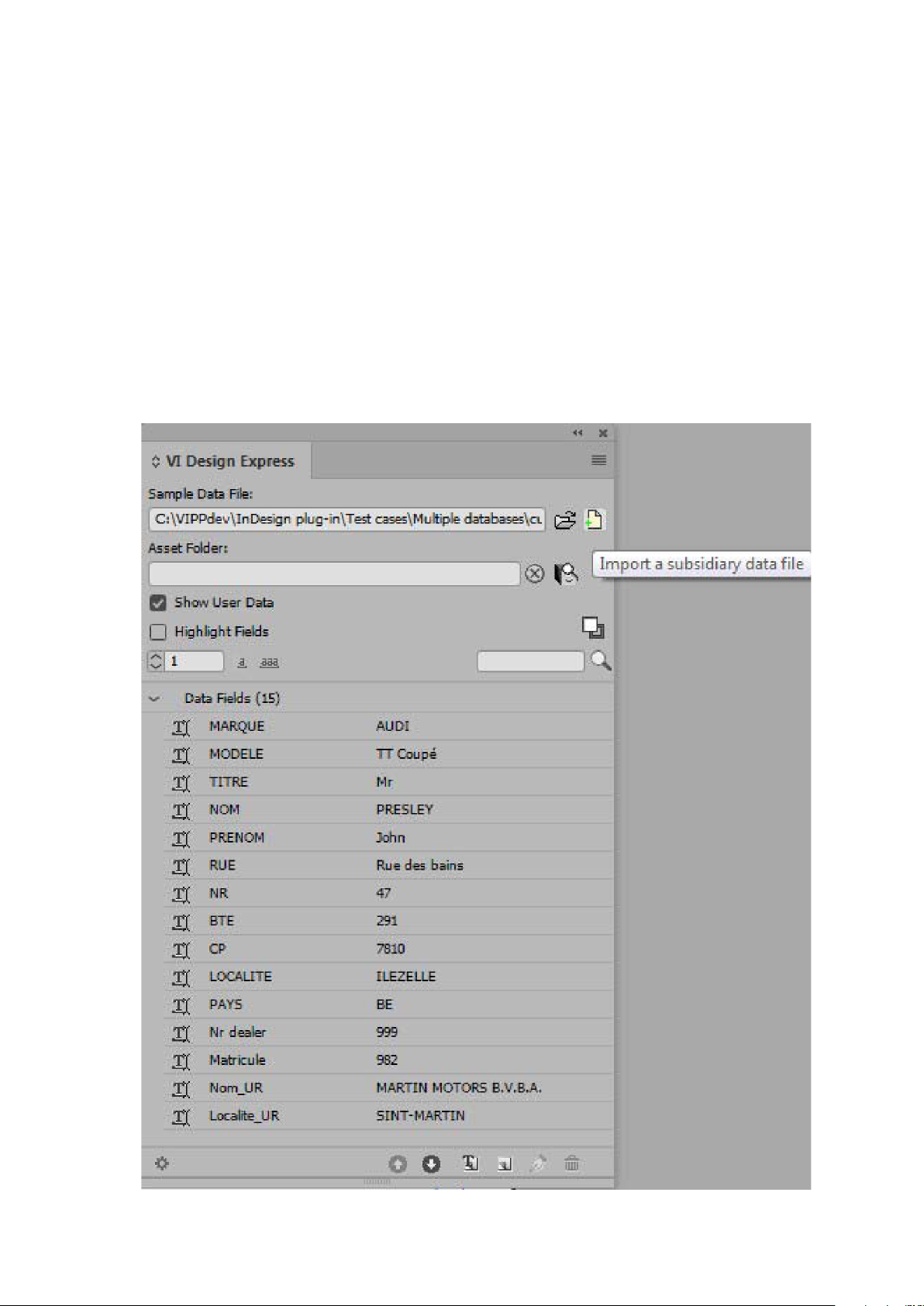The width and height of the screenshot is (924, 1306).
Task: Select the BTE data field row
Action: pos(388,922)
